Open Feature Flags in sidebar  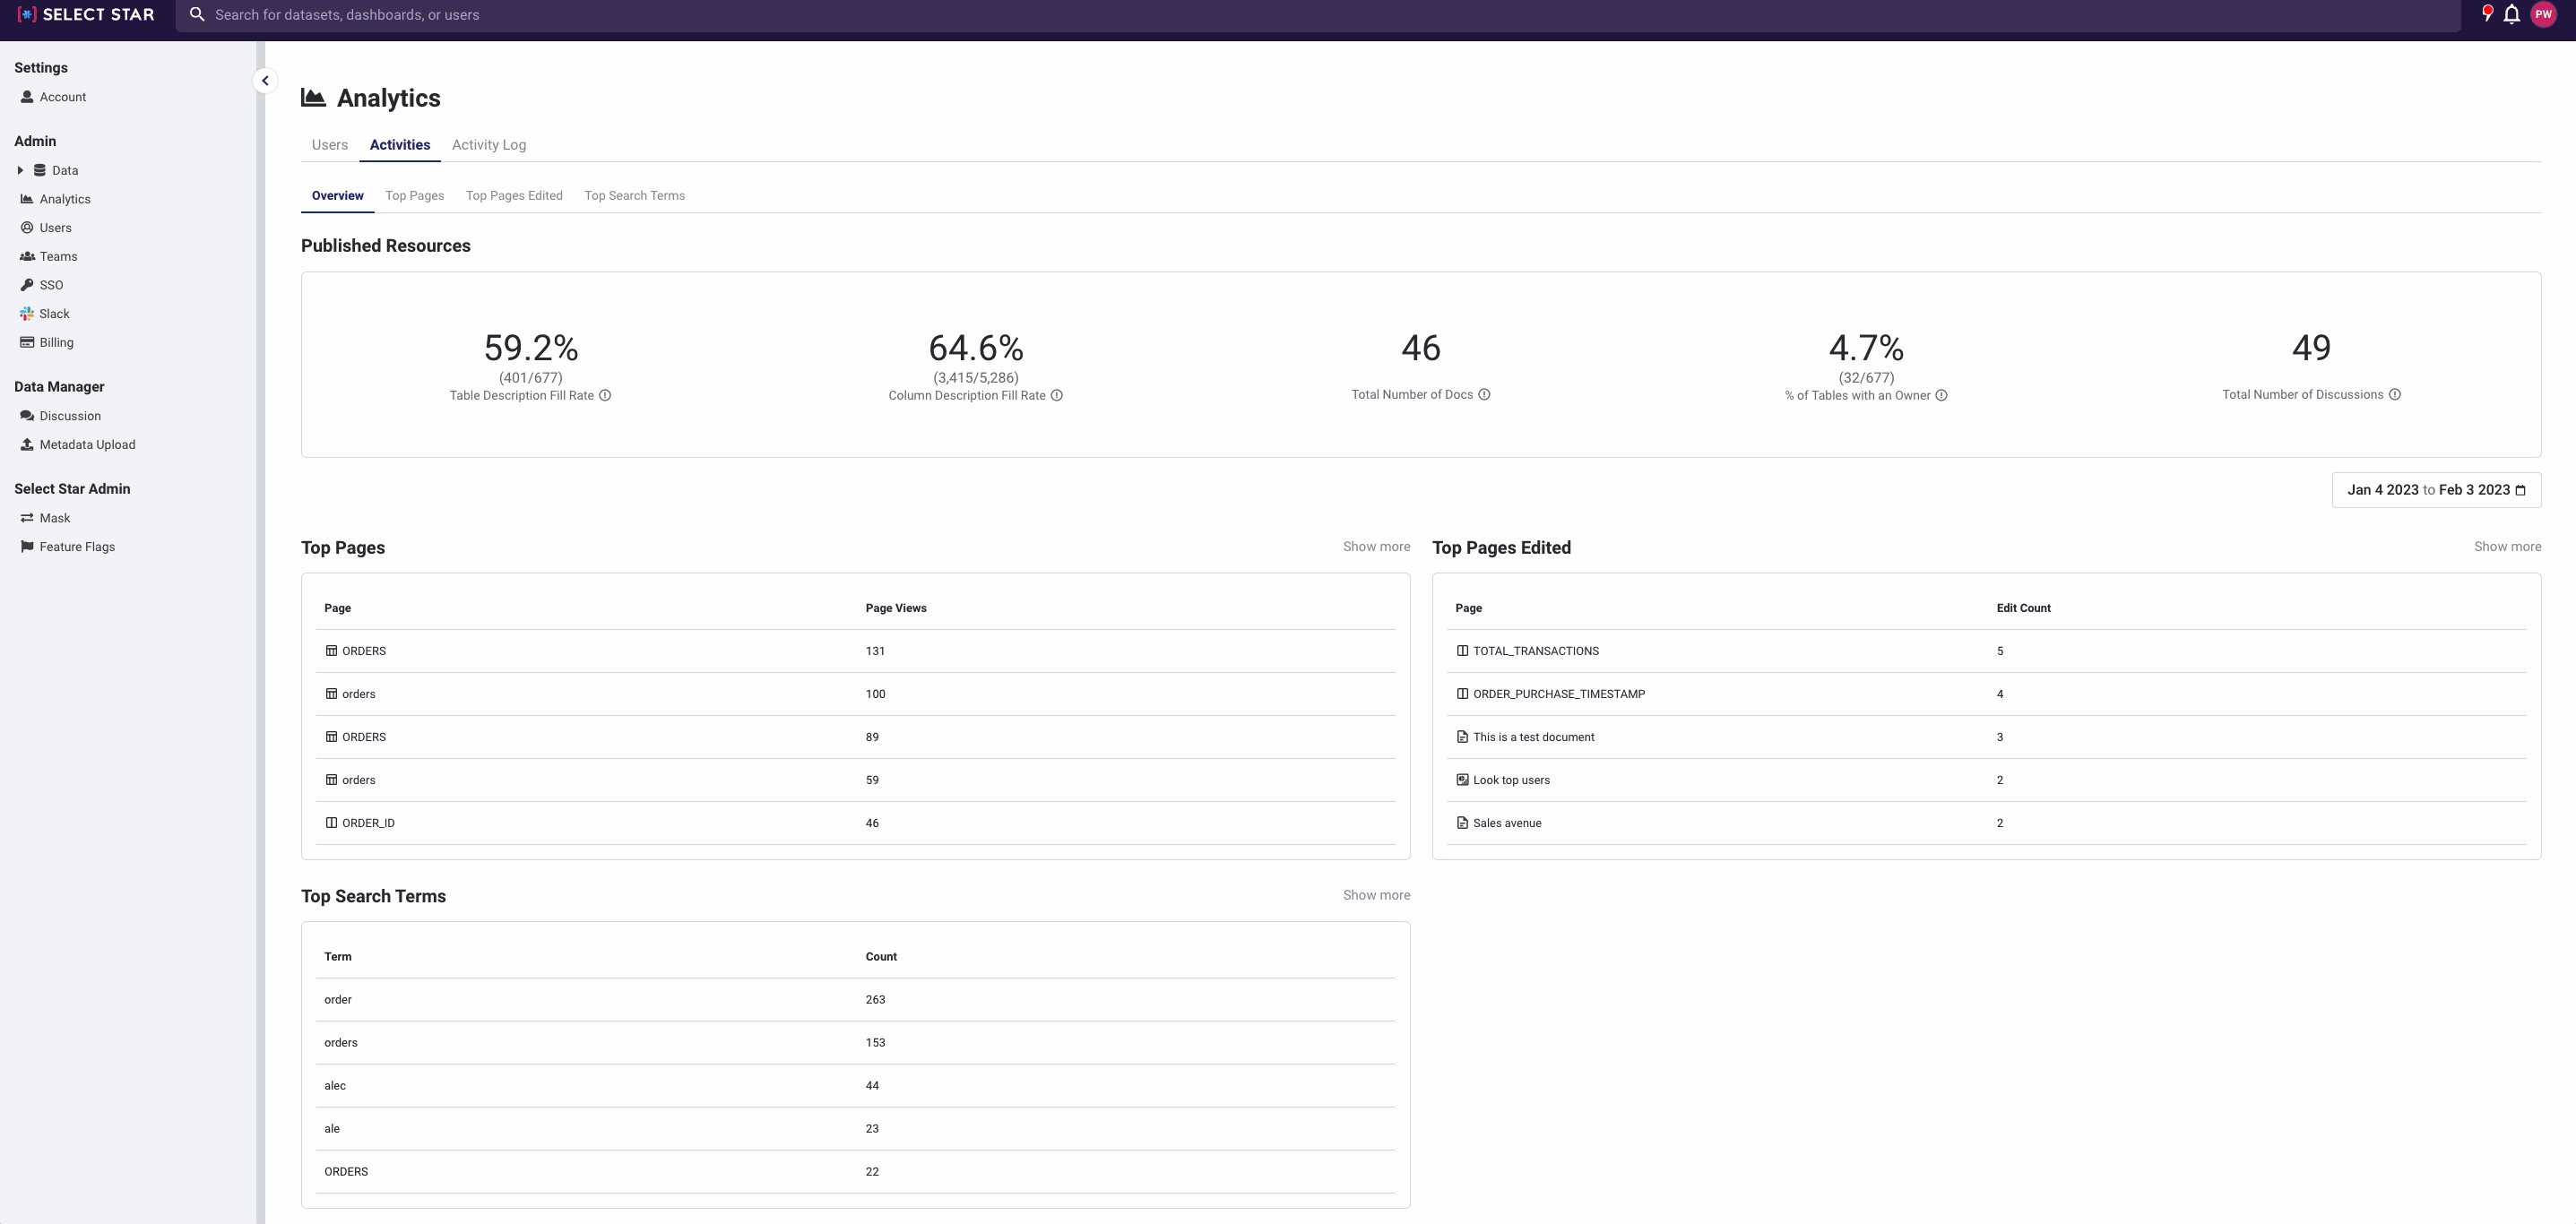click(77, 547)
